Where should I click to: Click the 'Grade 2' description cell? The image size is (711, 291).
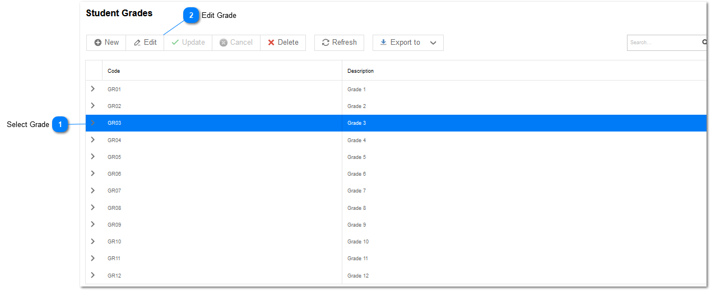[x=524, y=106]
